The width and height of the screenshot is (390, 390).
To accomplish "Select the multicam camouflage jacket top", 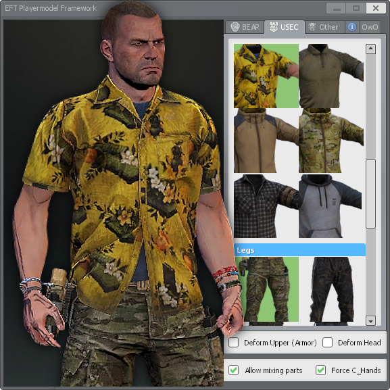I will coord(331,141).
